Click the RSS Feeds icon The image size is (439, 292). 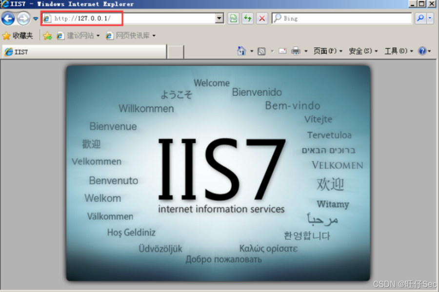click(261, 51)
